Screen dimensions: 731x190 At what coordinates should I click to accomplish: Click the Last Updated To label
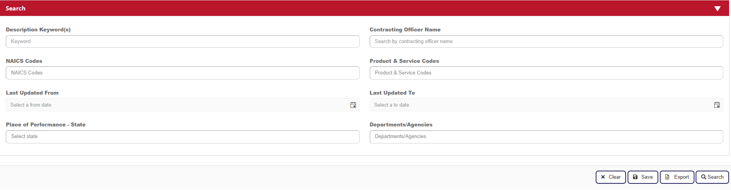(x=392, y=93)
